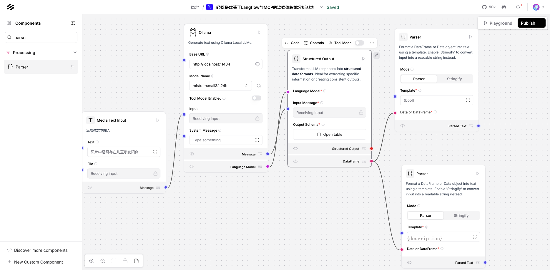Open the Playground
550x270 pixels.
498,23
